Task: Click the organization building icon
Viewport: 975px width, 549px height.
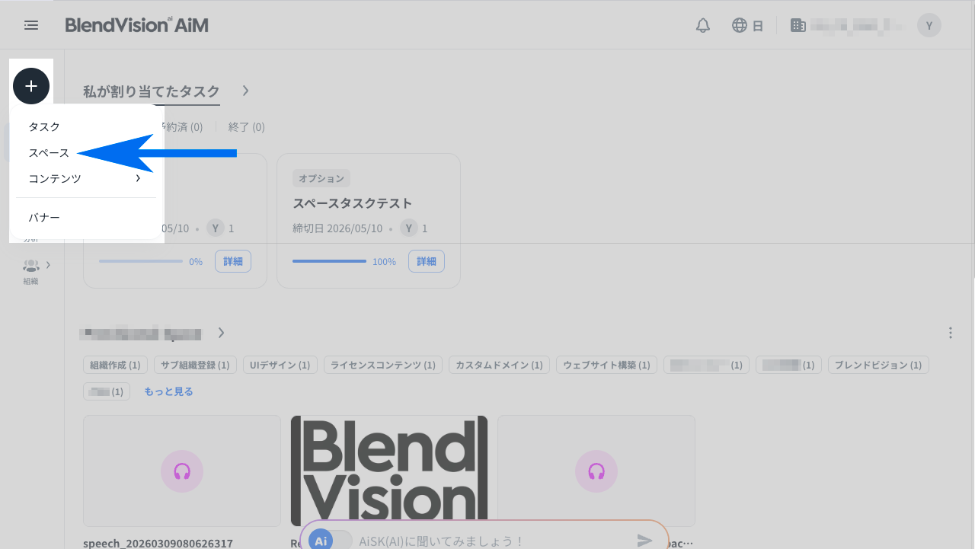Action: 798,25
